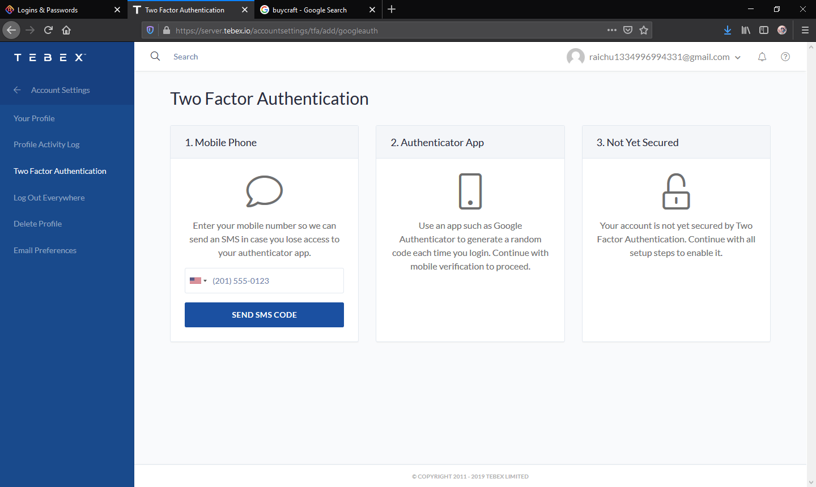This screenshot has width=816, height=487.
Task: Open Delete Profile page
Action: click(38, 224)
